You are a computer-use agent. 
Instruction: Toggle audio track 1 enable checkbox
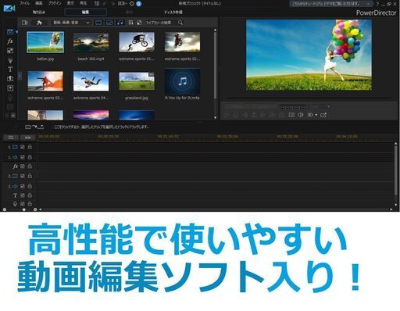coord(23,157)
